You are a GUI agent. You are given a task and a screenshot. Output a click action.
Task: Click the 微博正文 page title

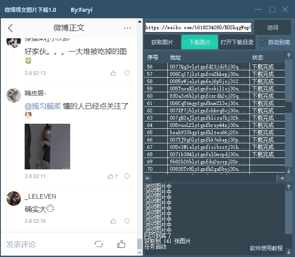tap(69, 28)
